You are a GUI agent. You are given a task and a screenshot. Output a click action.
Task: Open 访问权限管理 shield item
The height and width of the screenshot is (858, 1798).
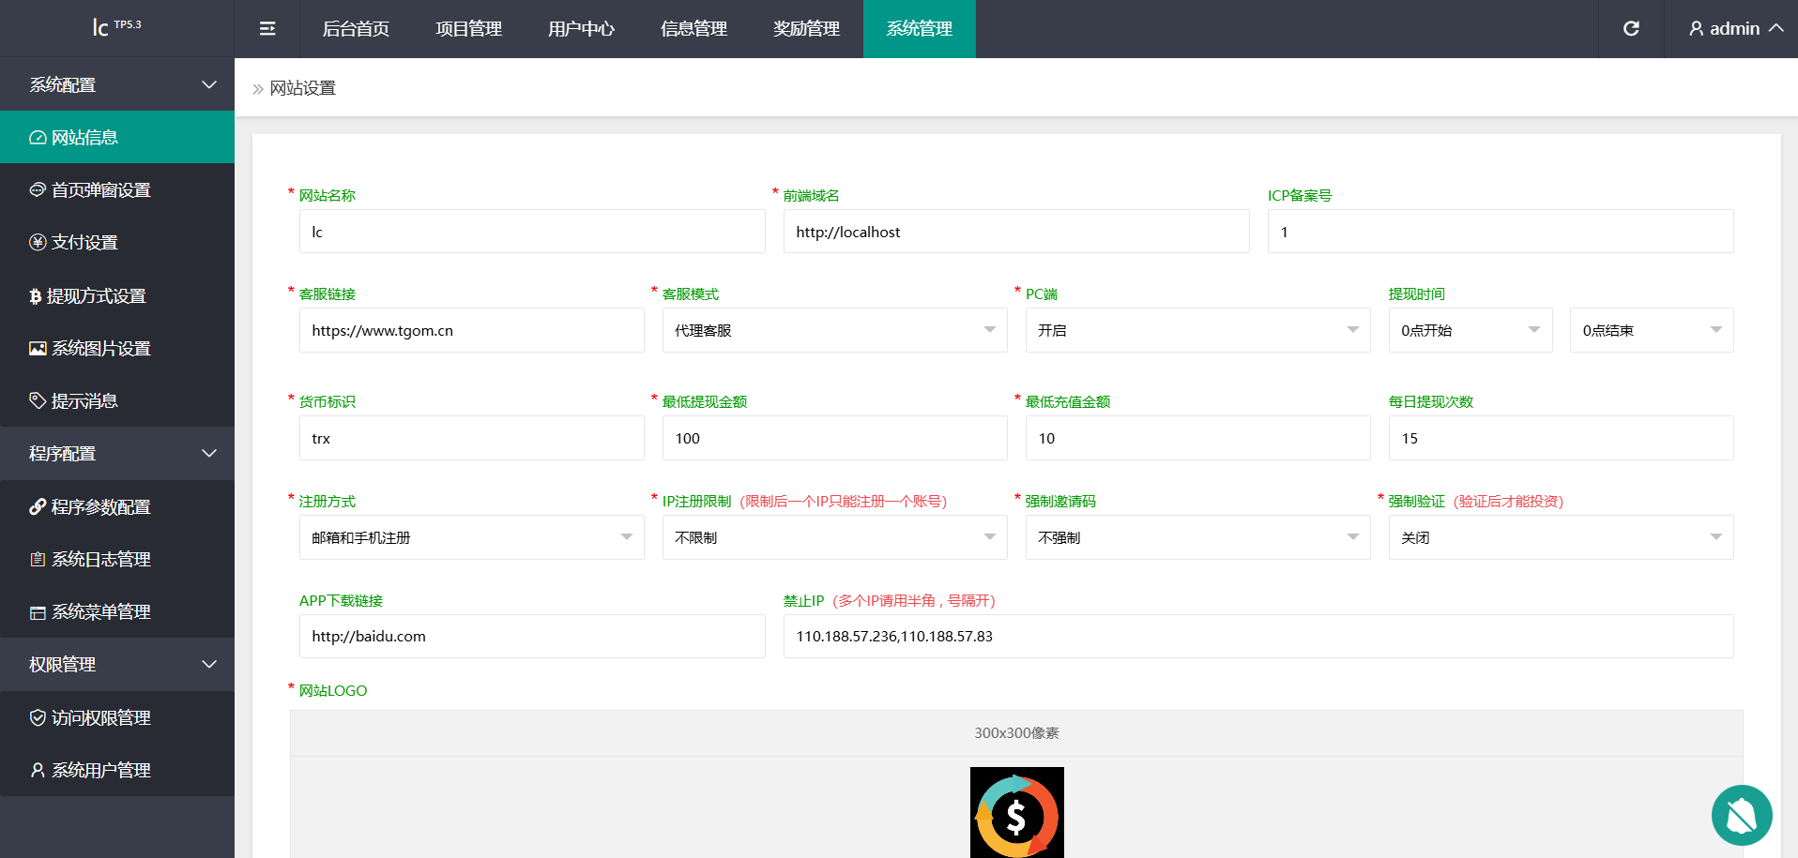[x=100, y=718]
